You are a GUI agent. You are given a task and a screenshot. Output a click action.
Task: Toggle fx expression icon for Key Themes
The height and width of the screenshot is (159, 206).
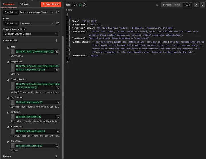pyautogui.click(x=13, y=102)
